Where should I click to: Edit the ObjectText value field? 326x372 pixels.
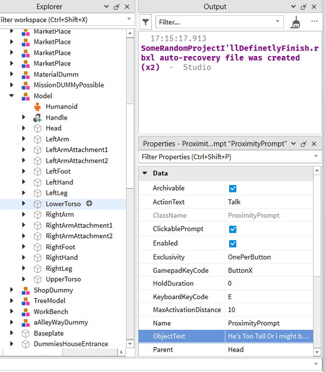point(269,336)
